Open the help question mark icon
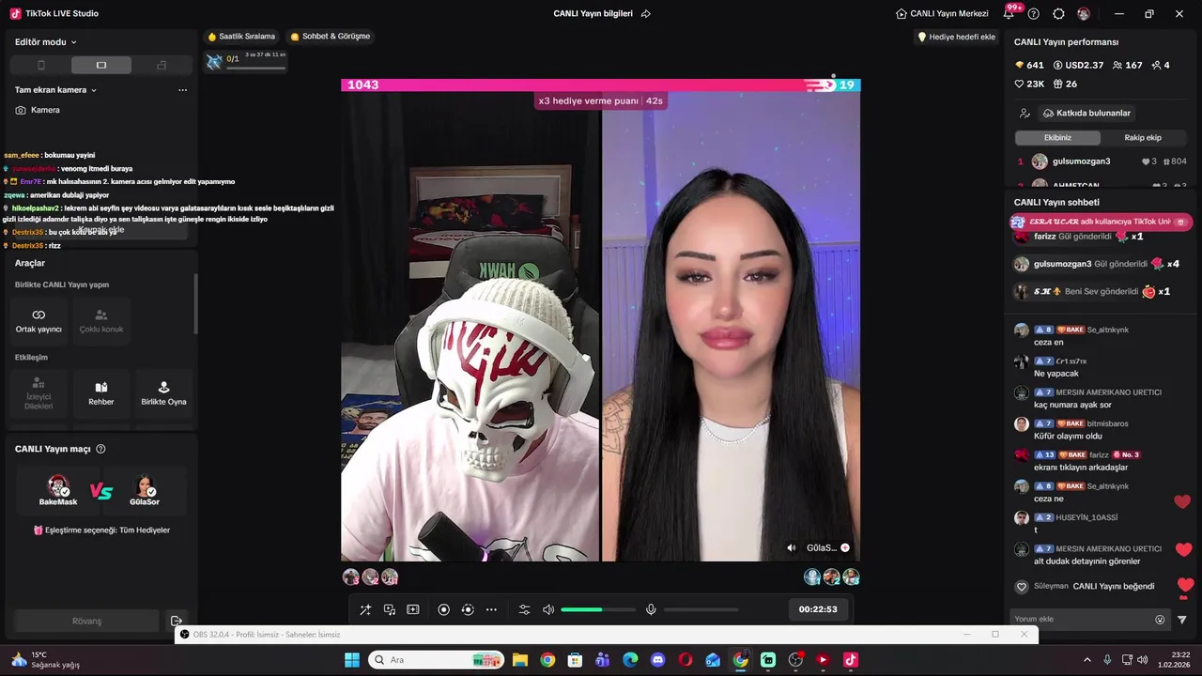The width and height of the screenshot is (1202, 676). click(1034, 14)
